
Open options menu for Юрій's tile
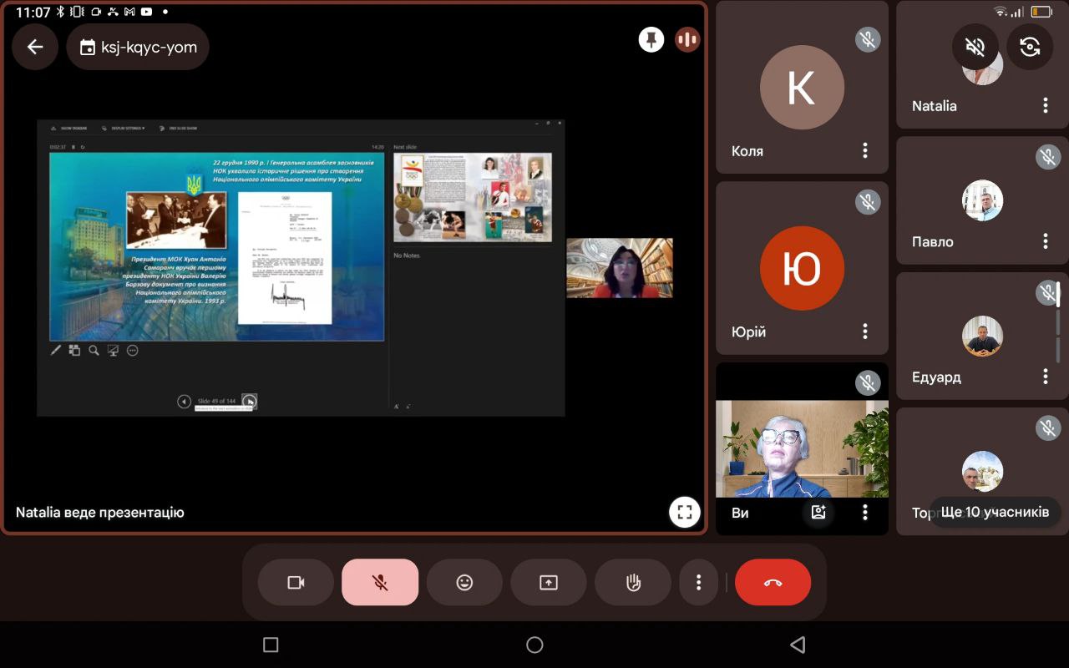point(865,331)
